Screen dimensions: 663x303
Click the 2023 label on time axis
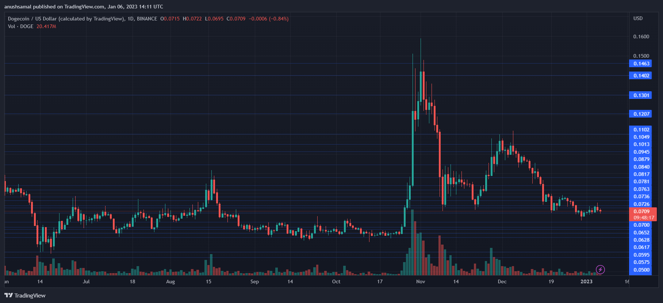coord(586,281)
